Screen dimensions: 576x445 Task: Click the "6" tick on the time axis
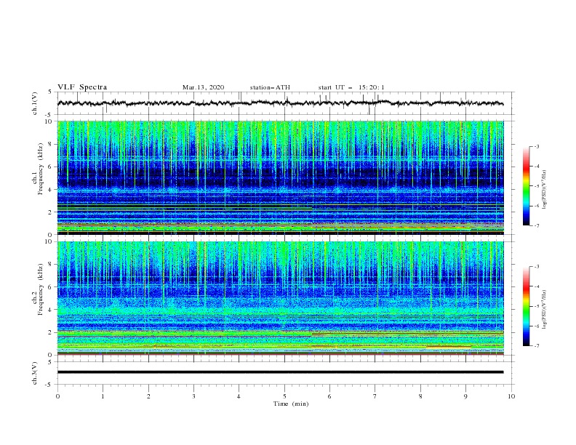click(329, 396)
